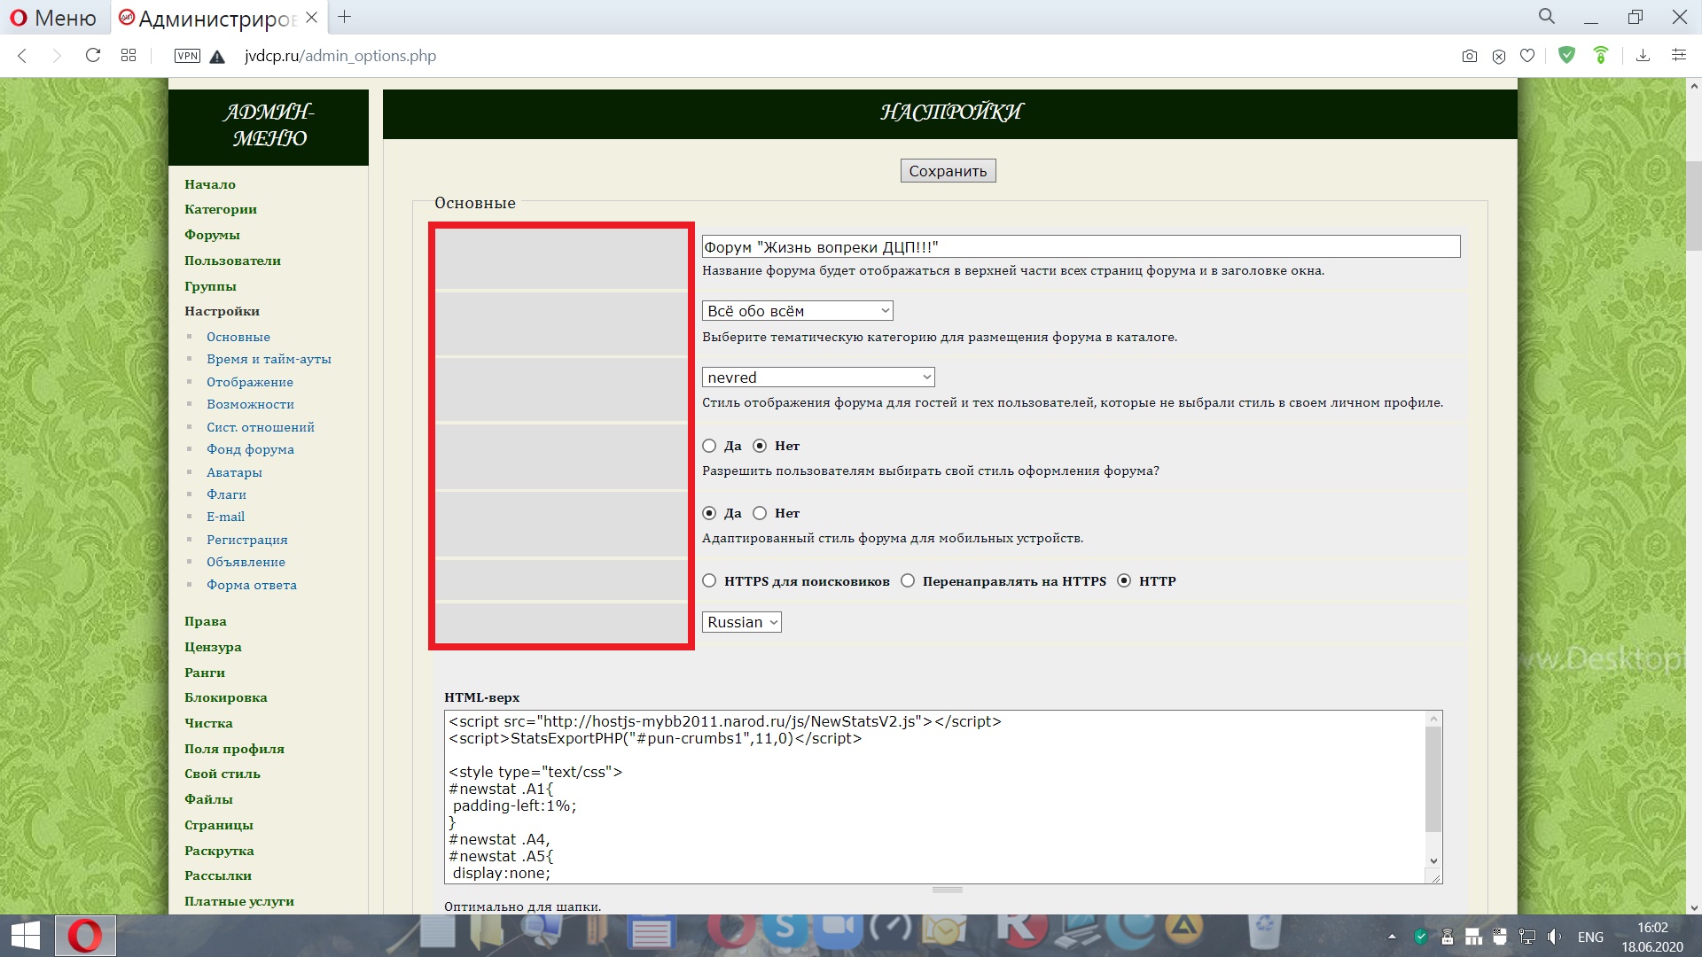
Task: Click the Opera icon in the taskbar
Action: coord(85,936)
